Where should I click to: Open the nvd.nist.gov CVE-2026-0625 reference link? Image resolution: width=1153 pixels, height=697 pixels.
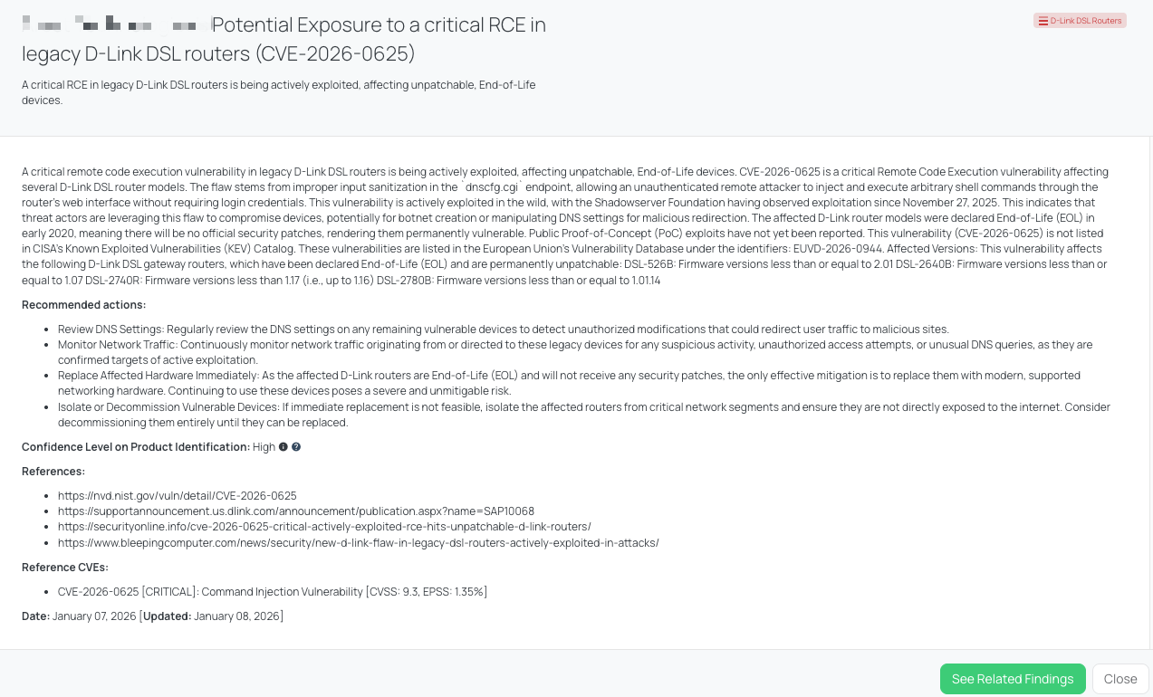(177, 496)
